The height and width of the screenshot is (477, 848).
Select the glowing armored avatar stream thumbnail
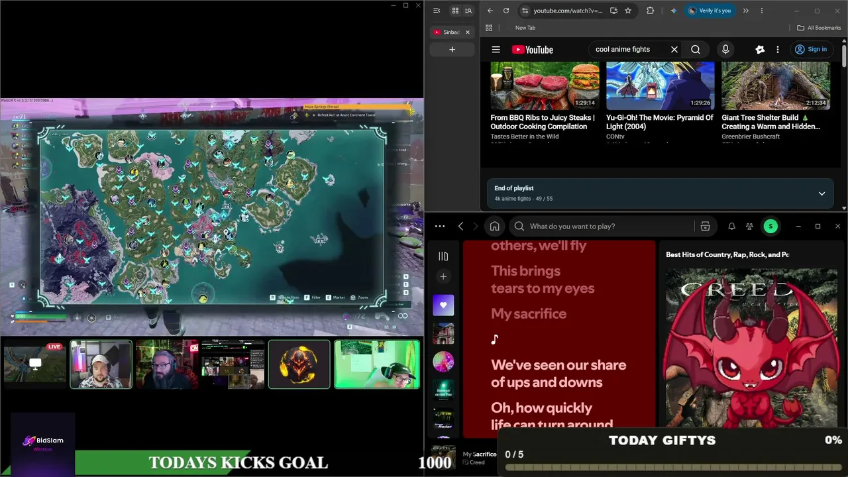tap(299, 364)
